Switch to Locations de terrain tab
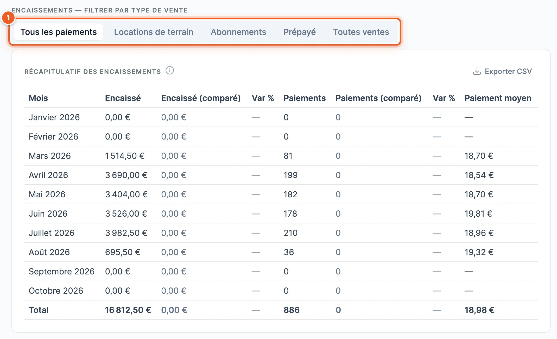 154,32
